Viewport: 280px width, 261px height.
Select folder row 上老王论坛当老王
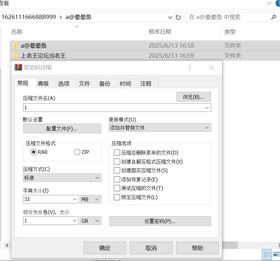tap(145, 56)
